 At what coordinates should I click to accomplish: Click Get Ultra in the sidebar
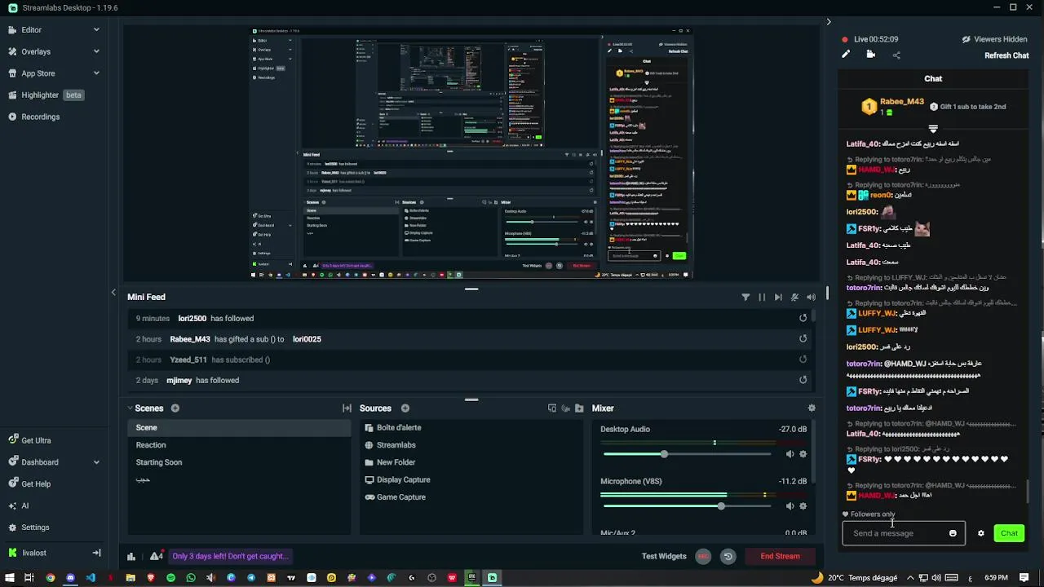[x=36, y=440]
